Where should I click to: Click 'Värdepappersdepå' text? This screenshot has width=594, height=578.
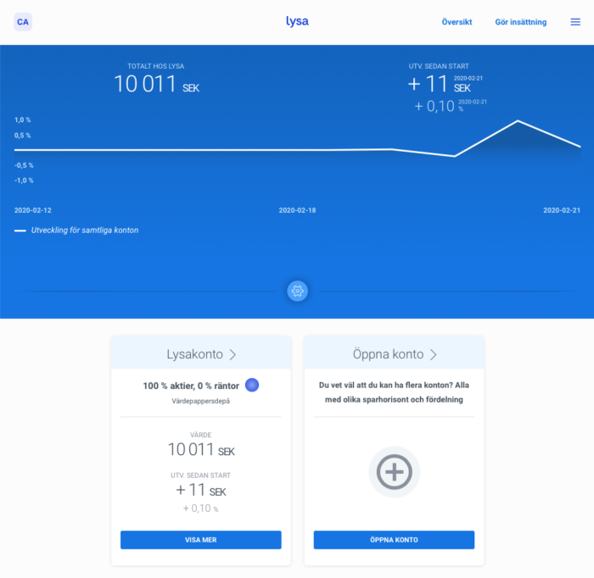[201, 401]
